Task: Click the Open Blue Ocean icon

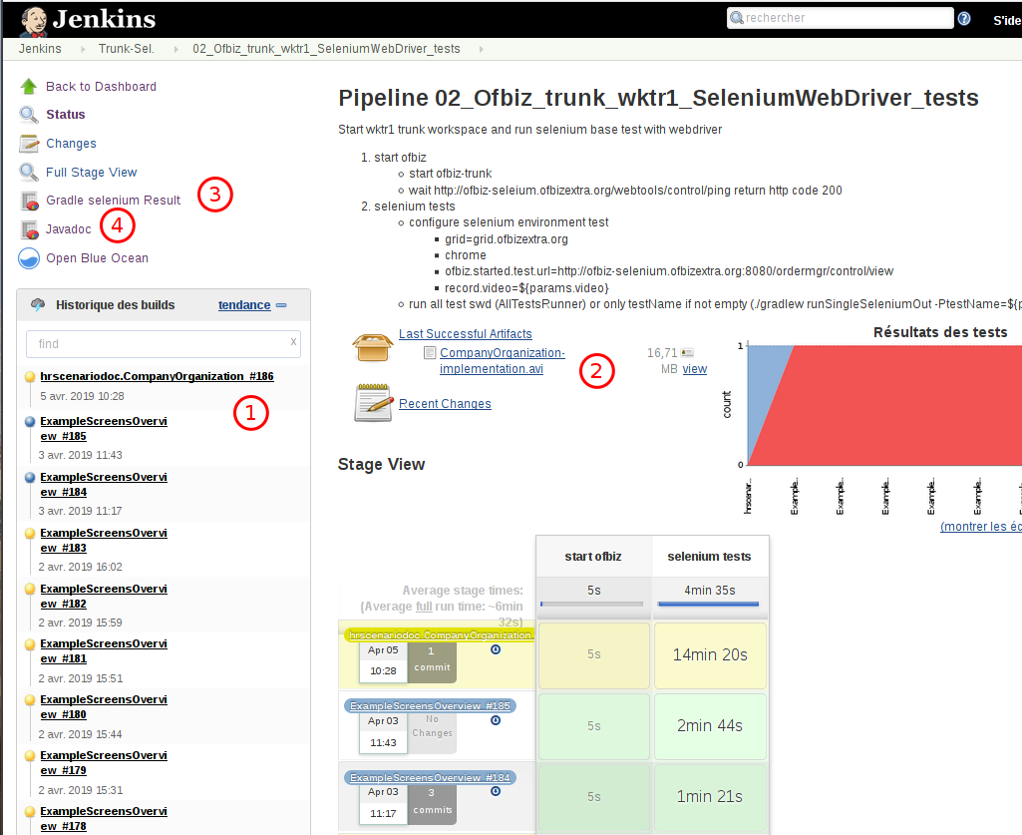Action: (29, 258)
